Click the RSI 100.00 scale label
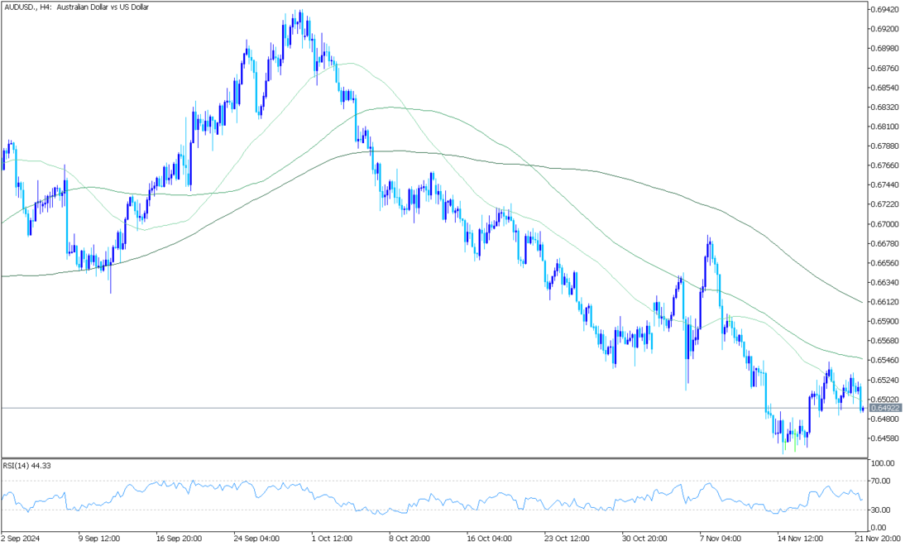Viewport: 910px width, 546px height. [883, 463]
